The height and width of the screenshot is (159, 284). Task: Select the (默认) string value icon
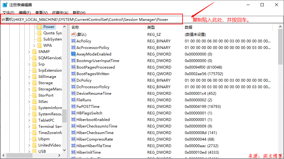tap(73, 34)
